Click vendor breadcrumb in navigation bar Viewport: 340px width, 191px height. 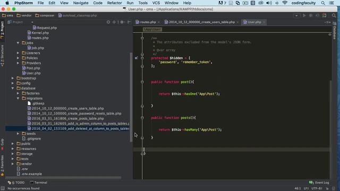24,15
